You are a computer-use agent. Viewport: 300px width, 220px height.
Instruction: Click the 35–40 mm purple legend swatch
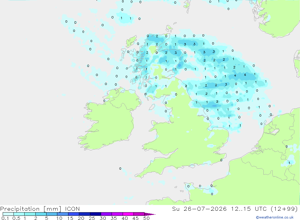click(x=117, y=214)
